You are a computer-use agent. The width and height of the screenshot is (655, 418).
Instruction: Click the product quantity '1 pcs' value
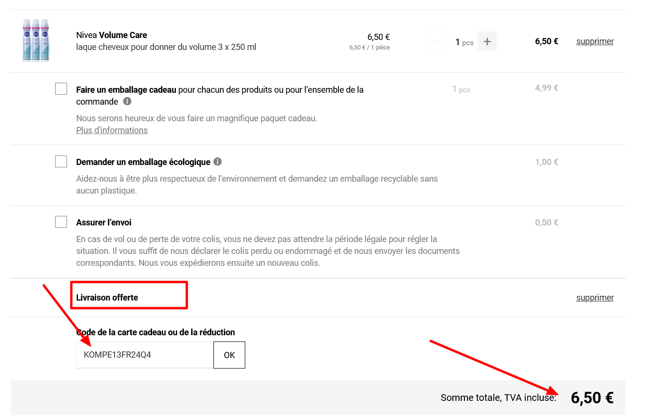pyautogui.click(x=464, y=42)
